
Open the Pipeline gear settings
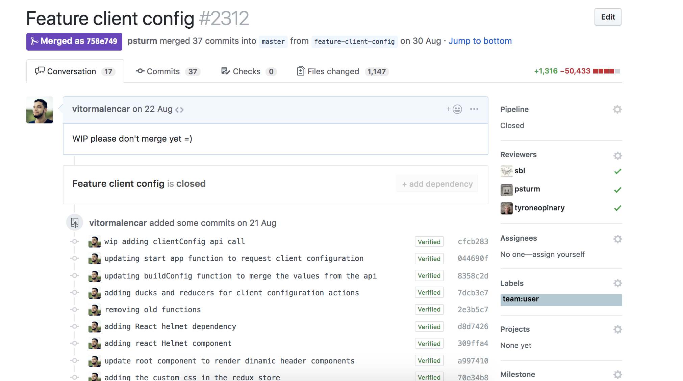pos(617,109)
